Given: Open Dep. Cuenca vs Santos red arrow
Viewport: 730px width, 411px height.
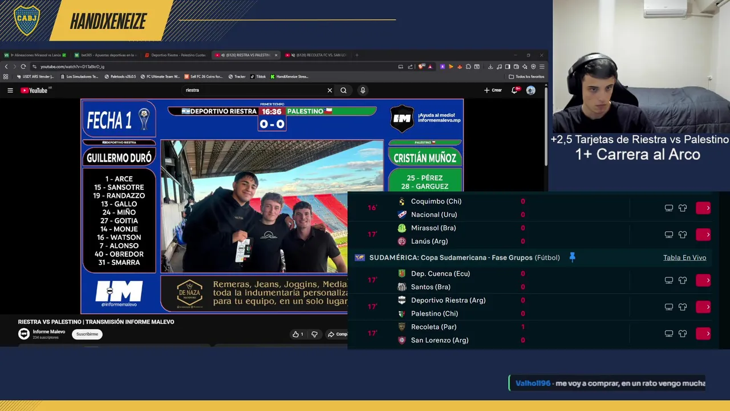Looking at the screenshot, I should [703, 280].
